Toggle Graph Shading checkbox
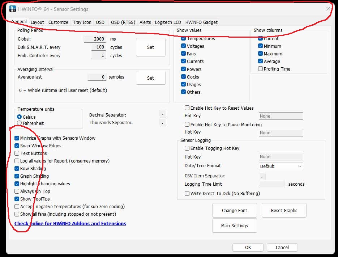The height and width of the screenshot is (257, 338). pos(17,176)
